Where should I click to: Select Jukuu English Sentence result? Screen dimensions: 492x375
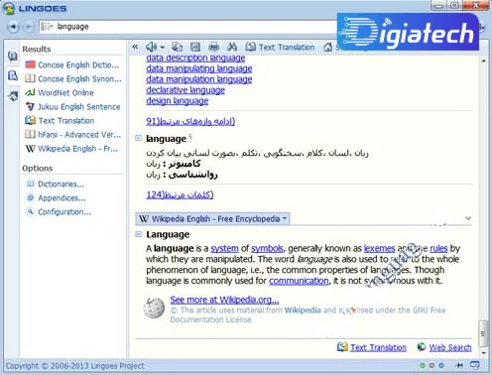[72, 106]
